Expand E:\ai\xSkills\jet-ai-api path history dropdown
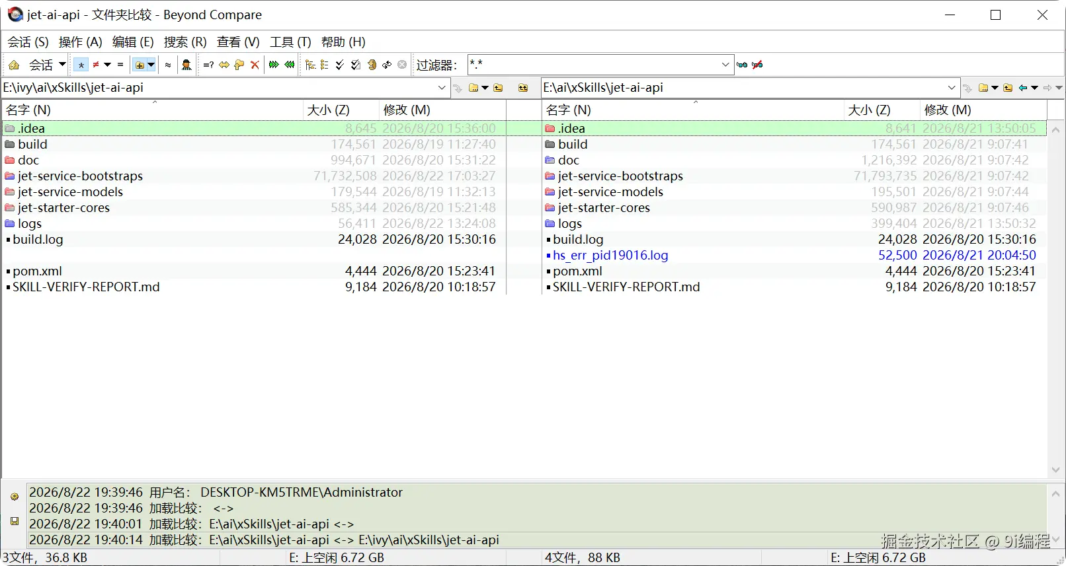This screenshot has height=566, width=1066. [952, 88]
